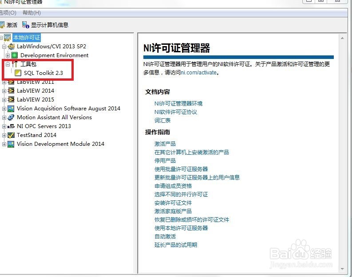Click the Vision Acquisition Software icon
The width and height of the screenshot is (352, 277).
[11, 109]
